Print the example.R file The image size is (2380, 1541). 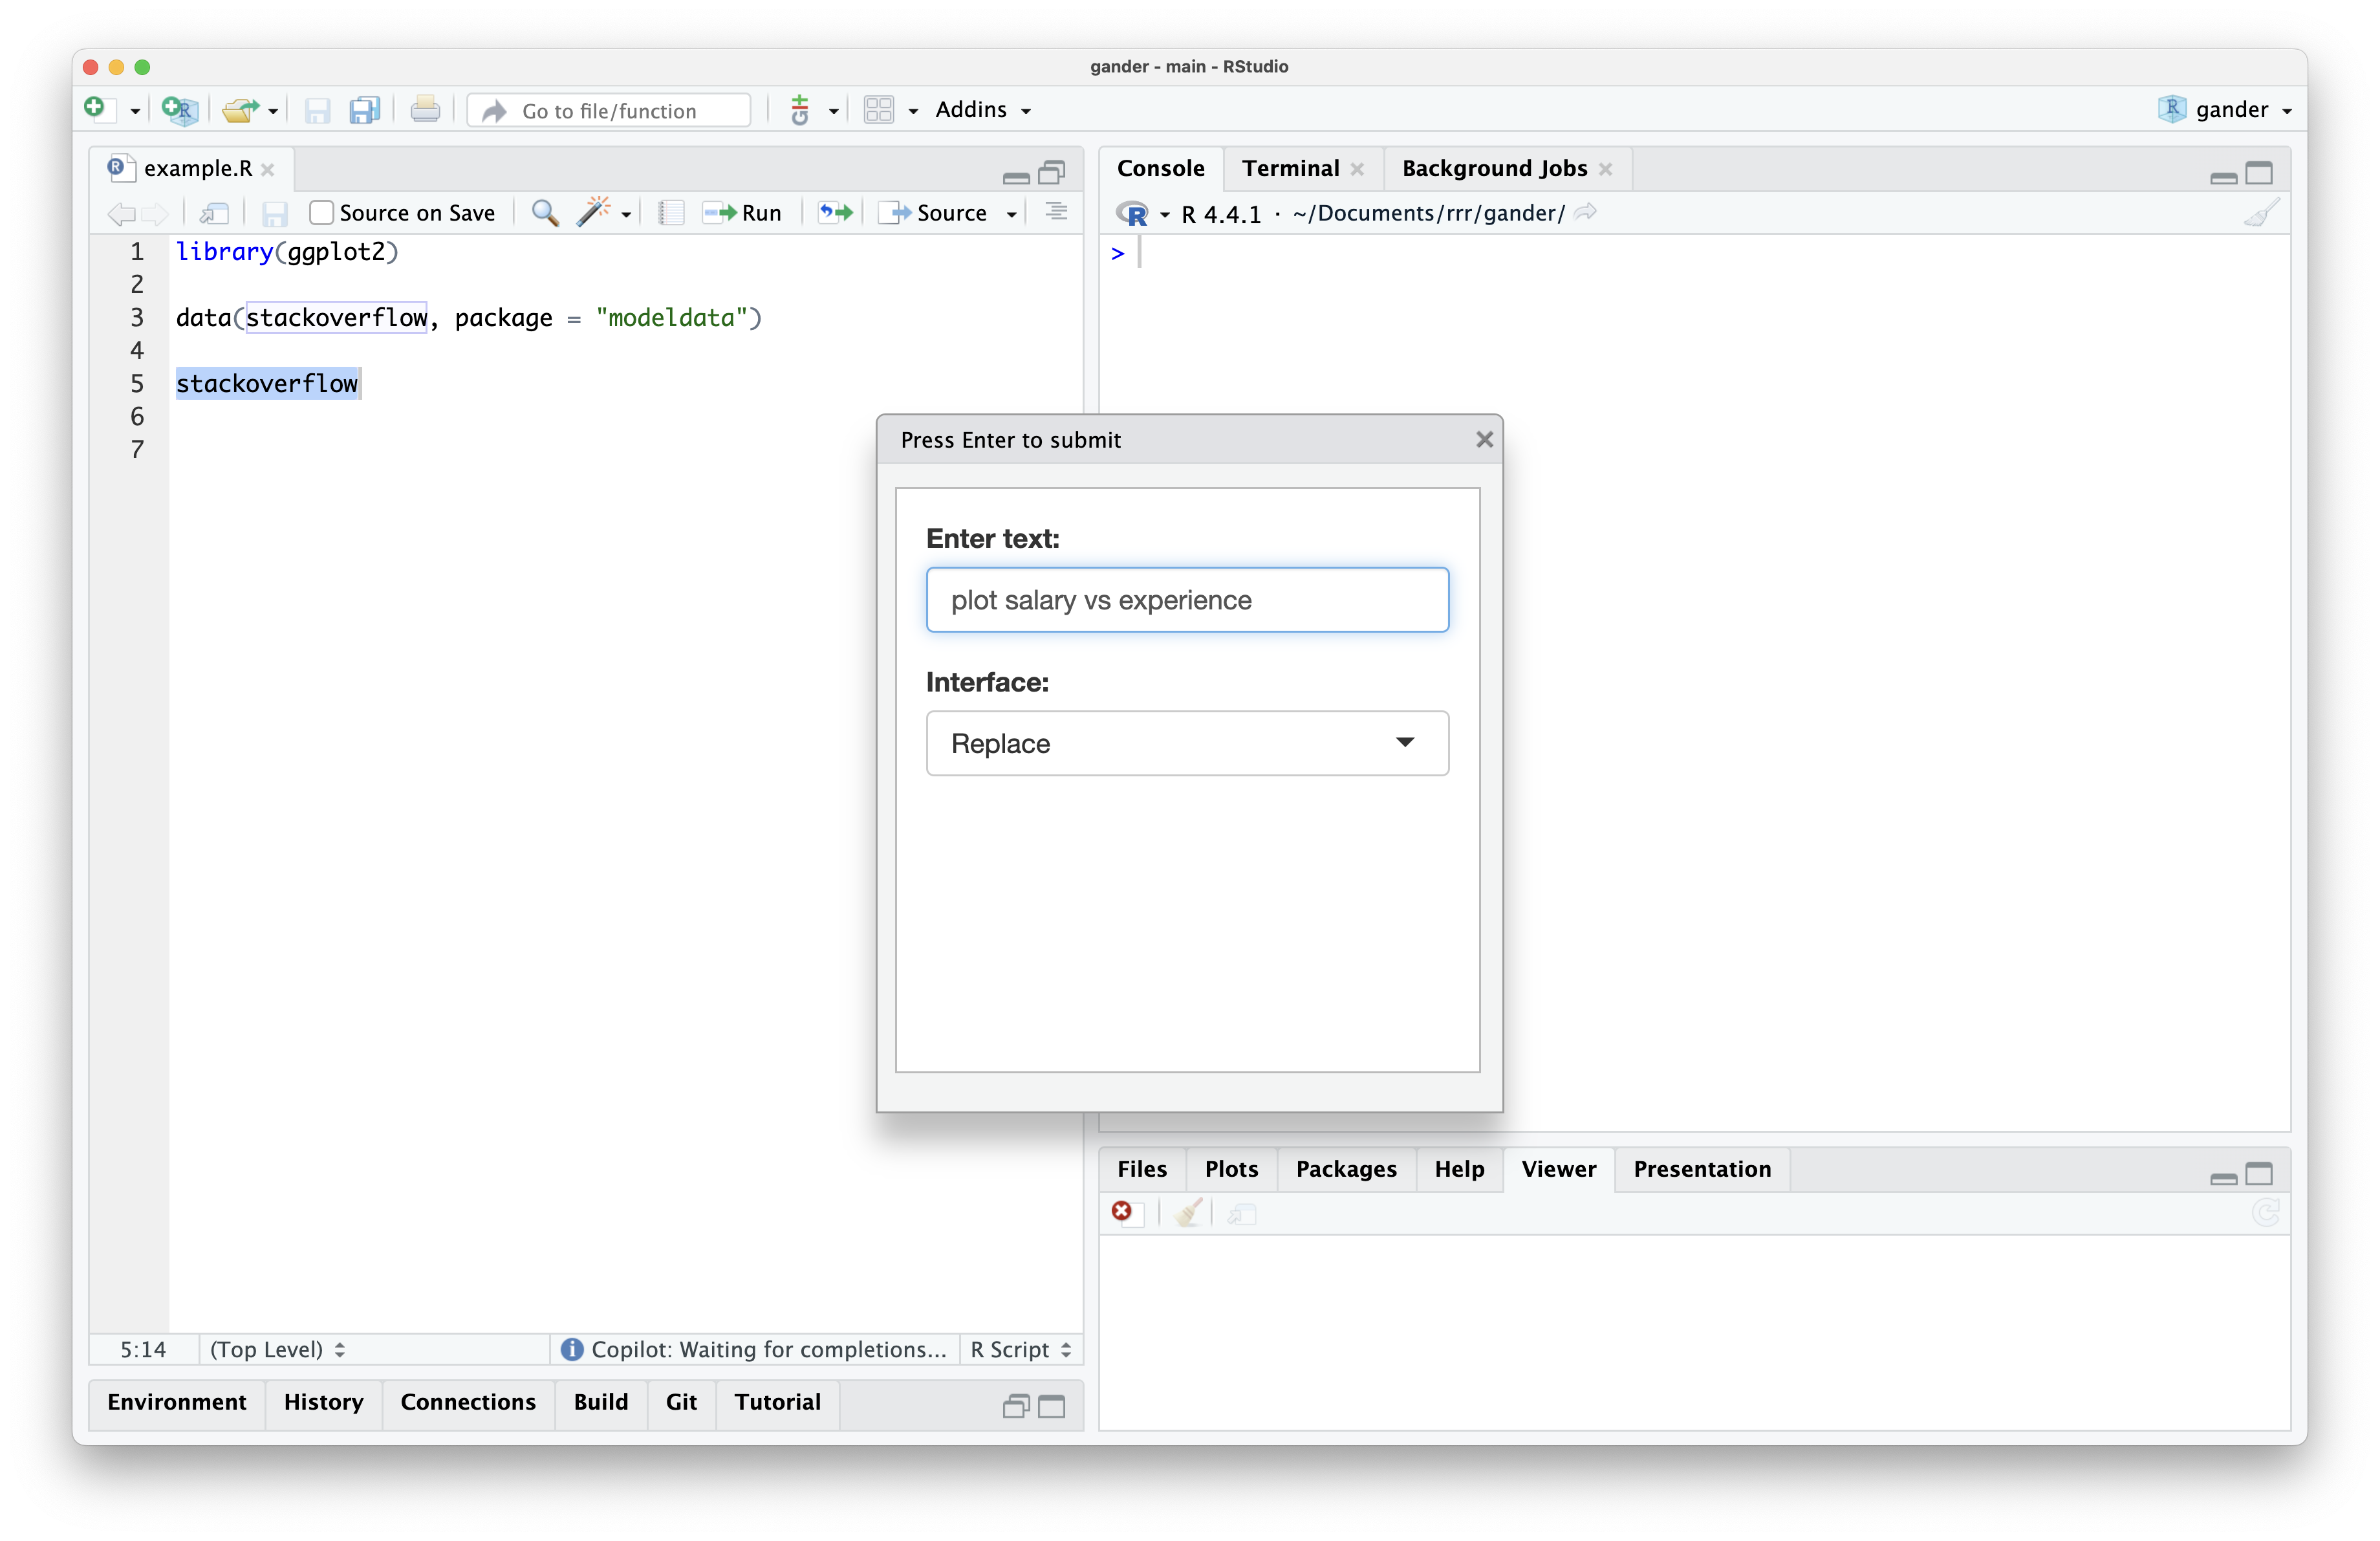pyautogui.click(x=425, y=110)
